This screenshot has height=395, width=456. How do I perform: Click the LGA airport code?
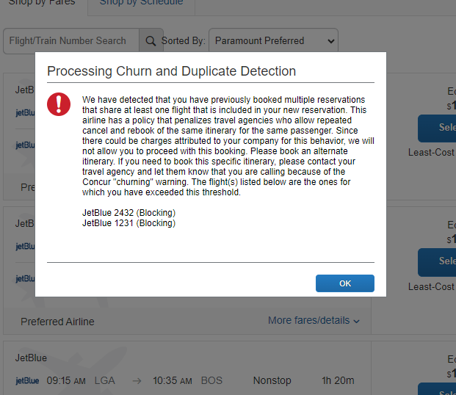click(105, 380)
